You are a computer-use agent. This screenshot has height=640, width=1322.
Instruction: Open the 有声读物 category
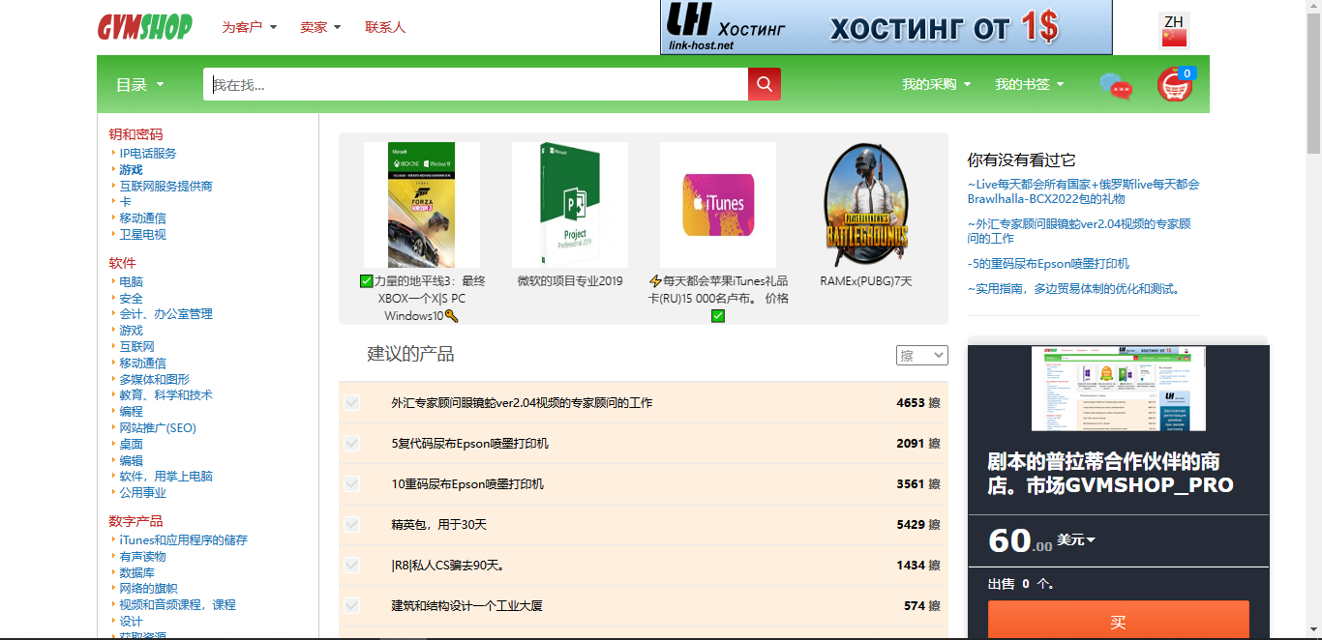point(142,557)
